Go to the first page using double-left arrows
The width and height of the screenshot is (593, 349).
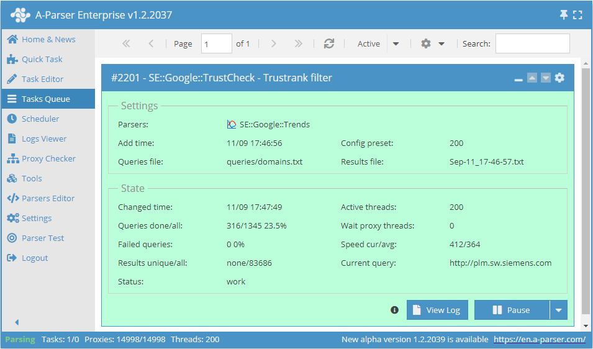pos(126,43)
